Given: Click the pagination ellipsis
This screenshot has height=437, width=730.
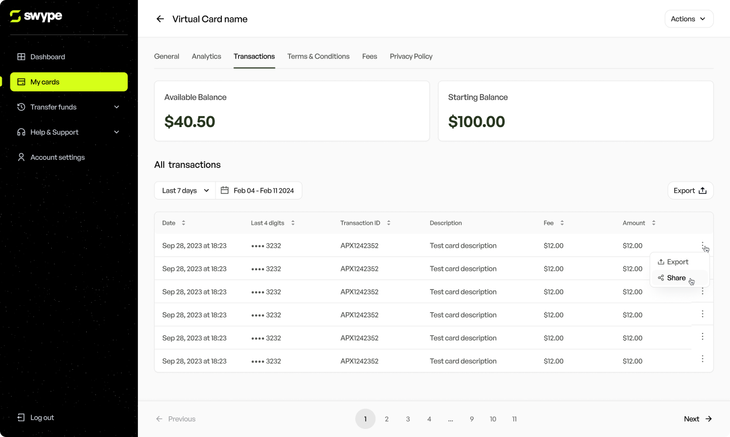Looking at the screenshot, I should click(450, 419).
